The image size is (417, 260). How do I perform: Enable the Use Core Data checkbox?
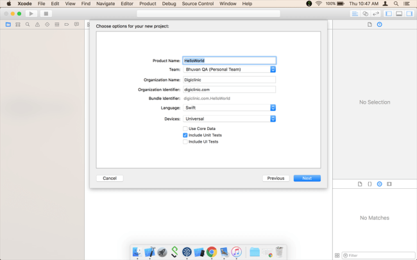(185, 129)
